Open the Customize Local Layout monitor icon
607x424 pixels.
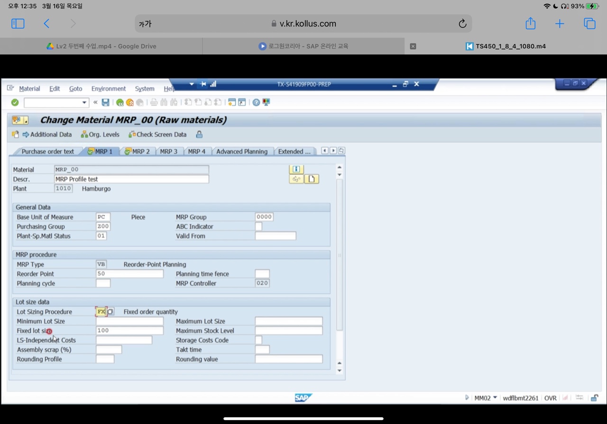coord(266,102)
